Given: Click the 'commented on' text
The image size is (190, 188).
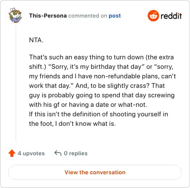Looking at the screenshot, I should 87,16.
